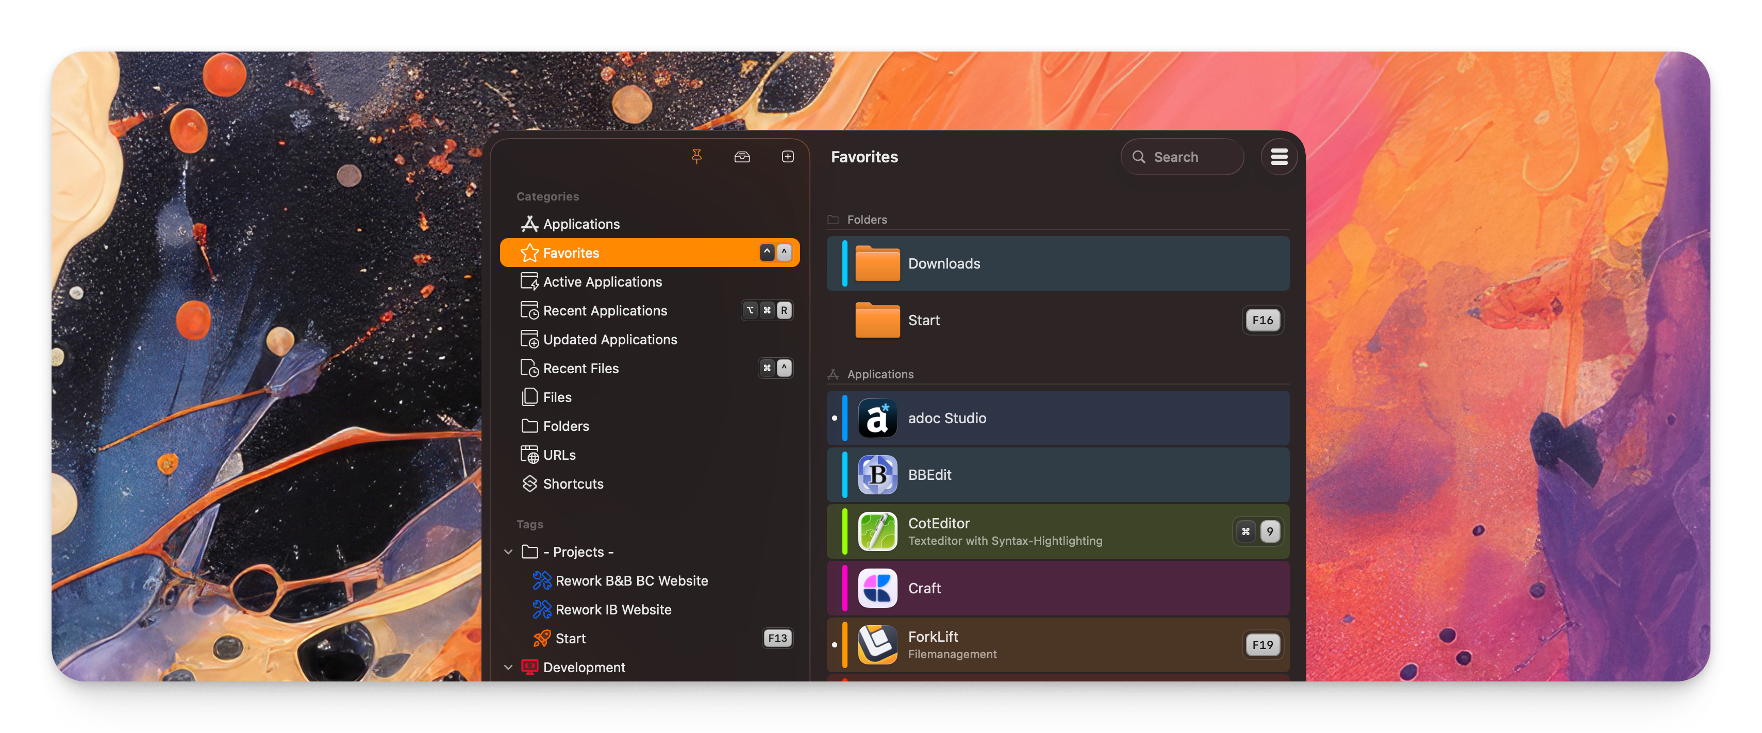Select the Recent Applications category
This screenshot has width=1762, height=733.
[x=605, y=310]
